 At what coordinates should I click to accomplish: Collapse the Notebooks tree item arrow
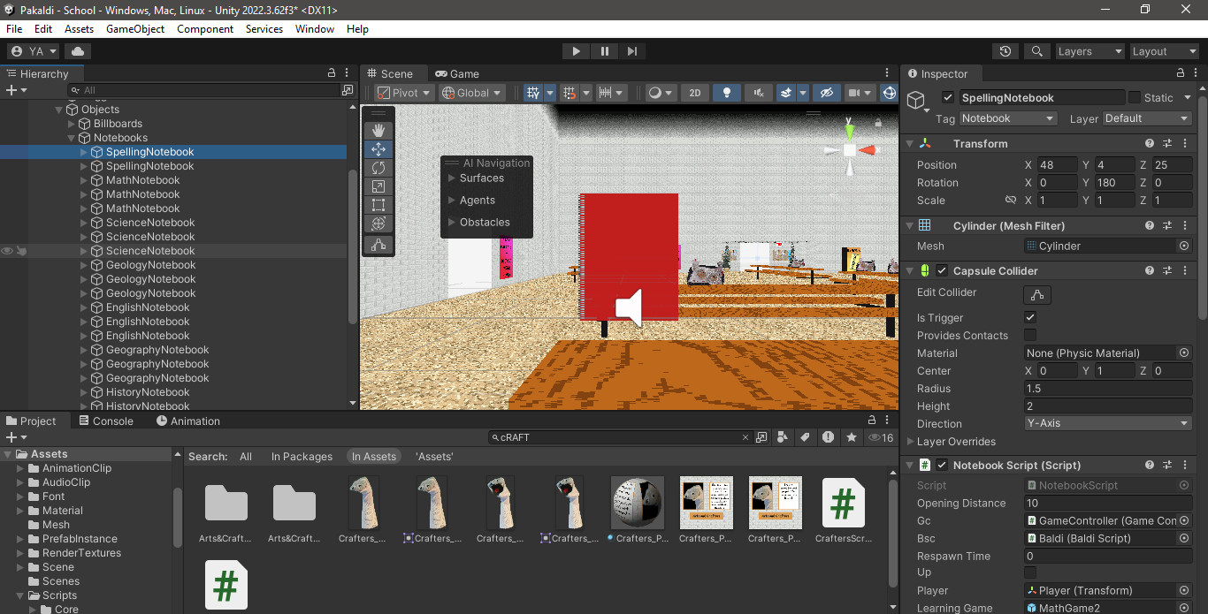(73, 138)
